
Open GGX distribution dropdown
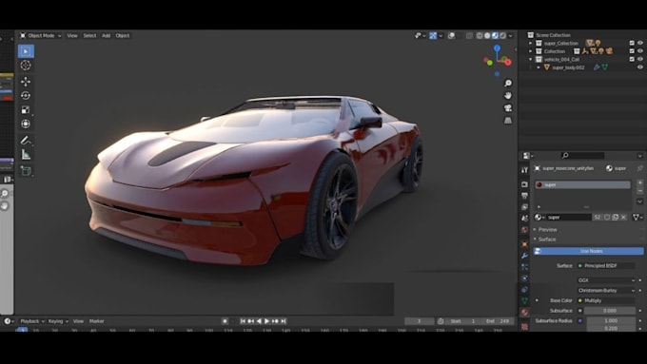606,280
